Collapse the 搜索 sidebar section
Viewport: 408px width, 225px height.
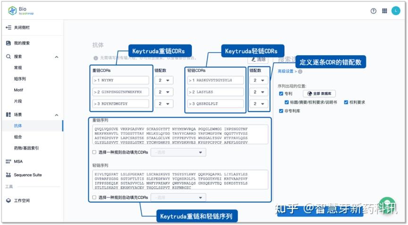[x=57, y=57]
